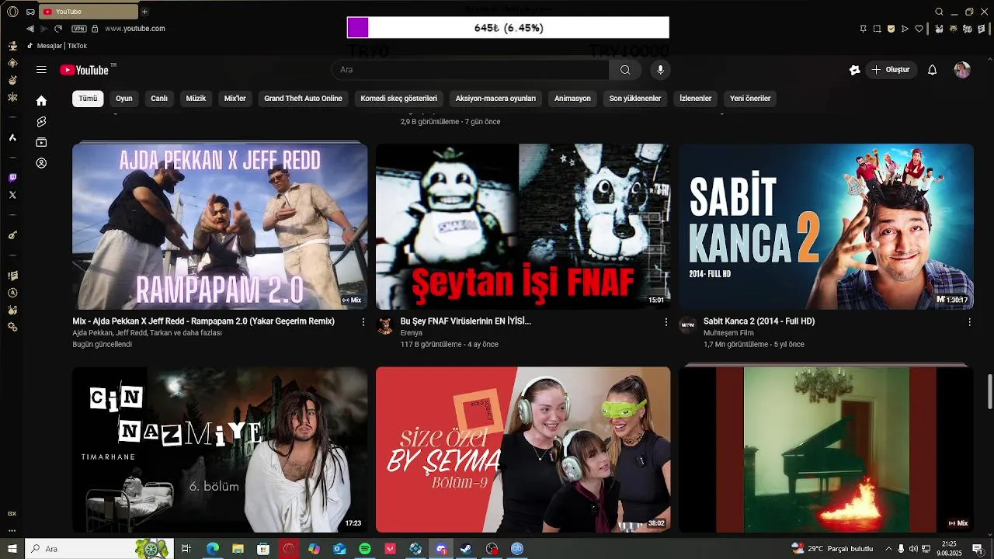This screenshot has width=994, height=559.
Task: Click the site padlock security icon
Action: click(95, 29)
